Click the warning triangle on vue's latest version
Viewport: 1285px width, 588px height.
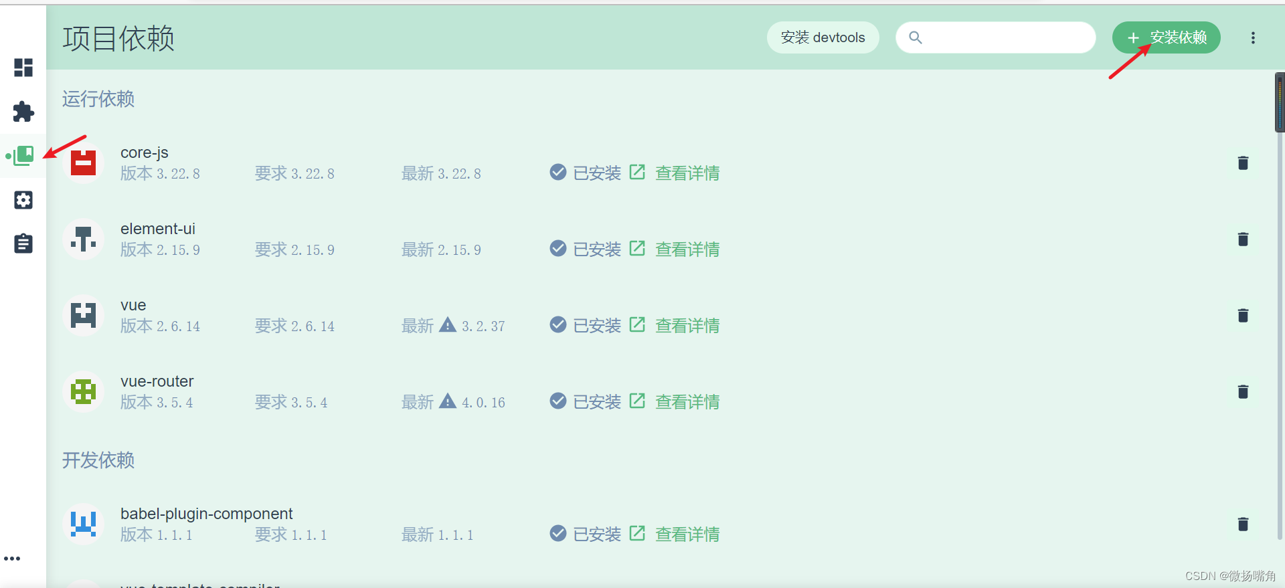click(x=447, y=324)
